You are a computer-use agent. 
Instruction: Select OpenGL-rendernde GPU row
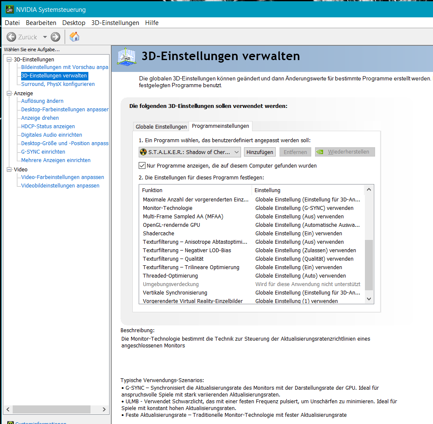pyautogui.click(x=252, y=225)
